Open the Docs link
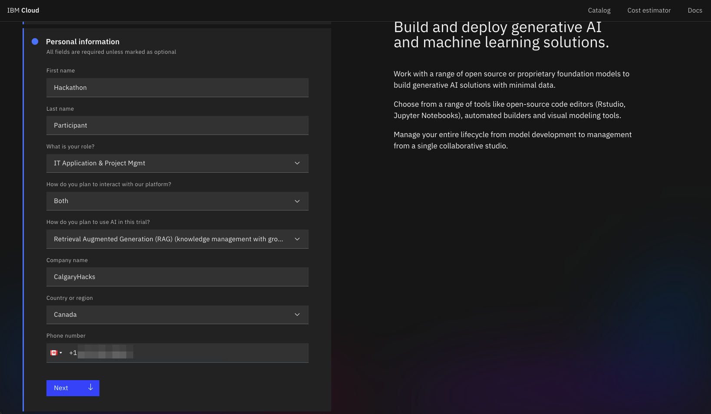 pos(695,10)
